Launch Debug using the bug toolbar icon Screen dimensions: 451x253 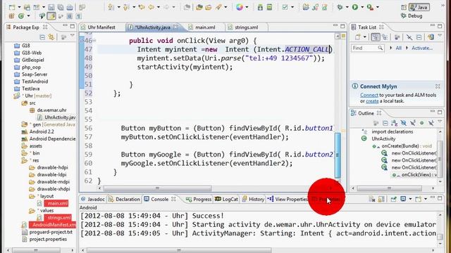click(x=340, y=7)
